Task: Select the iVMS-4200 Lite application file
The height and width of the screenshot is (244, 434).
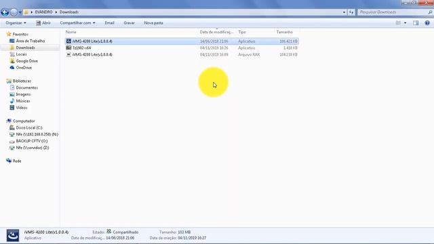Action: (182, 41)
